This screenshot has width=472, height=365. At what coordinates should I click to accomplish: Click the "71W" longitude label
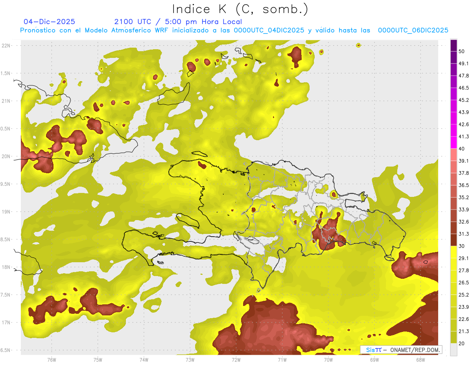282,360
